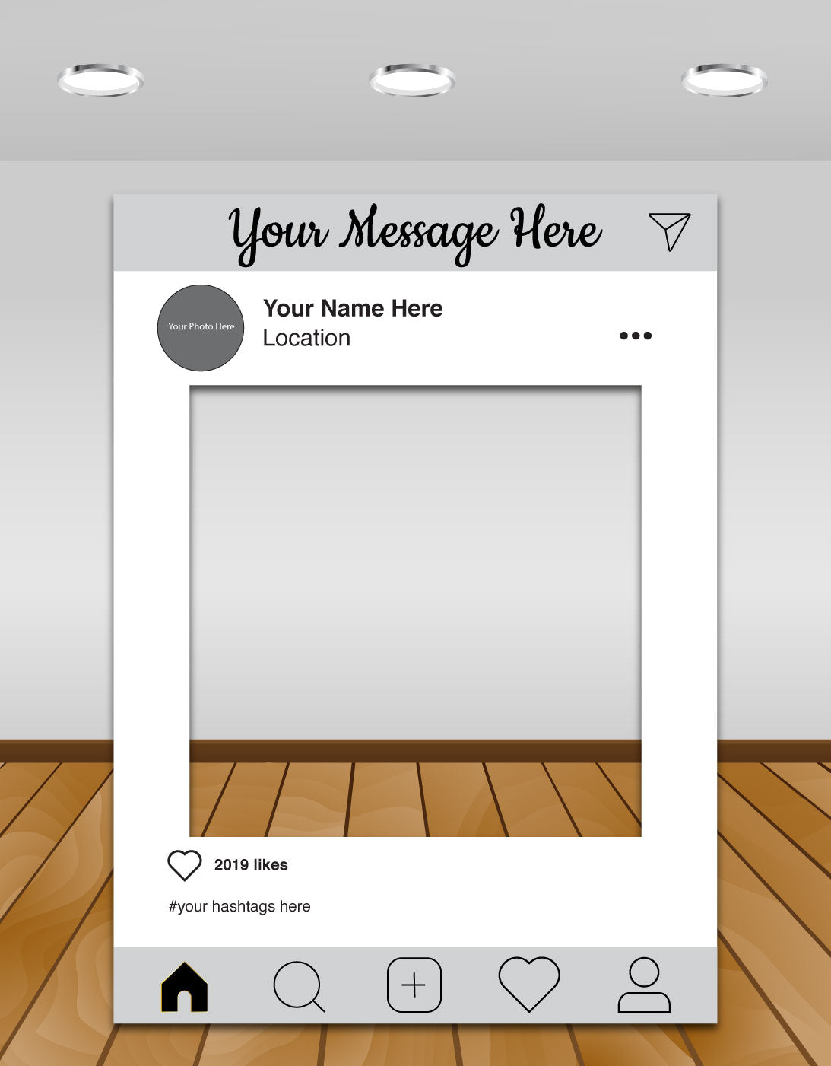Viewport: 831px width, 1066px height.
Task: Open the Your Message Here banner
Action: (x=414, y=233)
